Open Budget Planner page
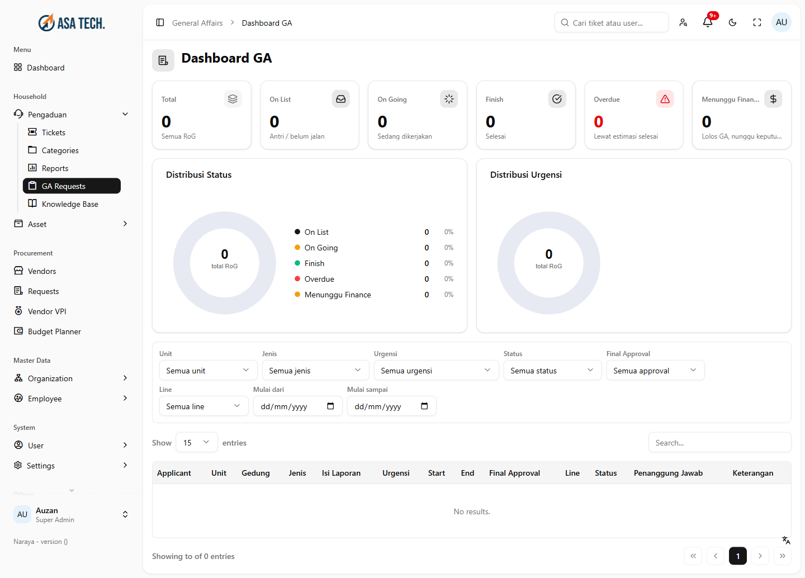This screenshot has width=805, height=578. click(72, 331)
